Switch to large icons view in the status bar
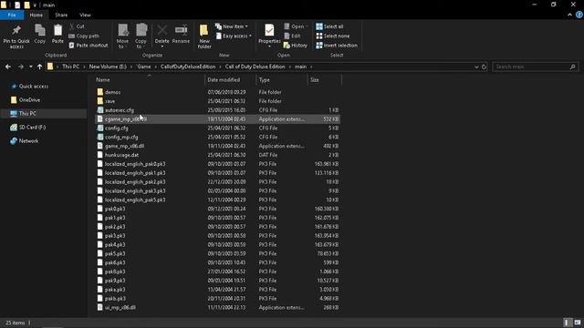Image resolution: width=584 pixels, height=328 pixels. 577,323
